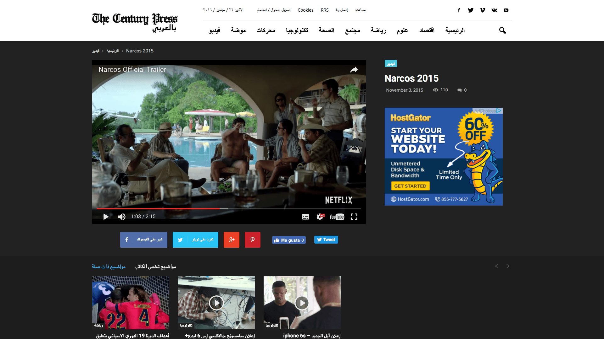Click the تسجيل الدخول / انضمام login link

[x=274, y=10]
